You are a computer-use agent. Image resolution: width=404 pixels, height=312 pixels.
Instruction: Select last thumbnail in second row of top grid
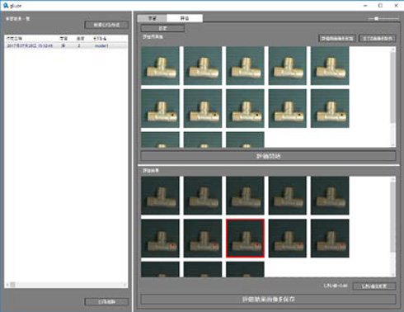coord(330,108)
